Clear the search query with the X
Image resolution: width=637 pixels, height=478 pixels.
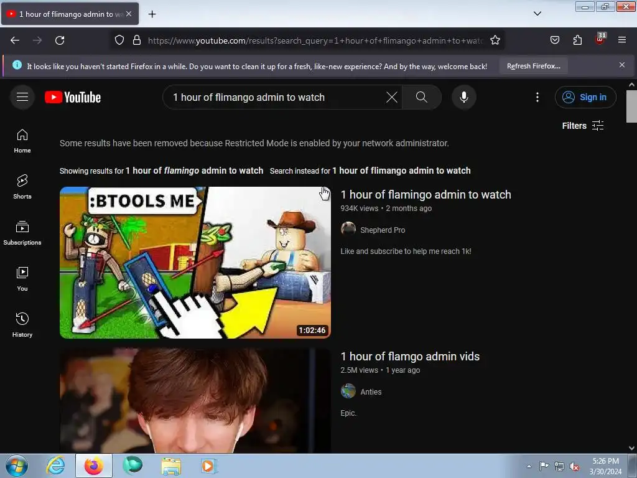[392, 97]
